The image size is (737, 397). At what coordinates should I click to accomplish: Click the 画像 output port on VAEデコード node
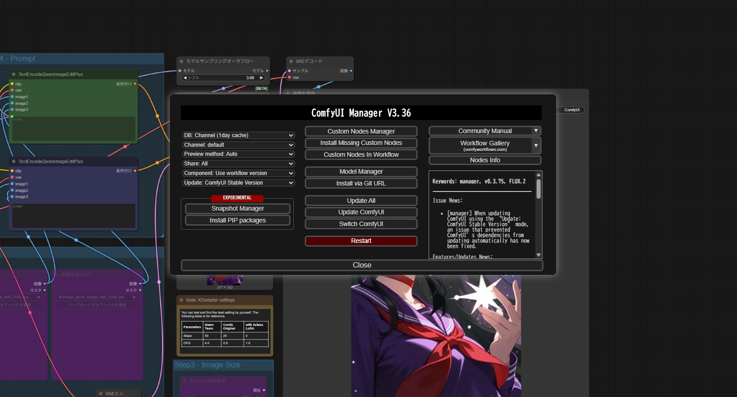351,71
